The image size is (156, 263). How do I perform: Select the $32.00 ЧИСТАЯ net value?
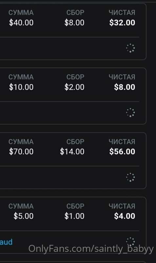click(x=122, y=23)
